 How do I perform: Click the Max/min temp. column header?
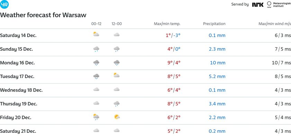[167, 24]
